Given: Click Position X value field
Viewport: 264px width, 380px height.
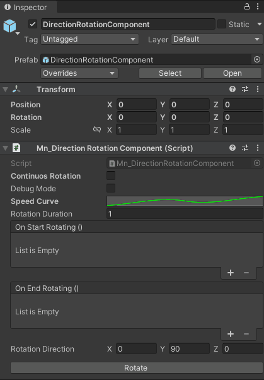Looking at the screenshot, I should pos(137,104).
